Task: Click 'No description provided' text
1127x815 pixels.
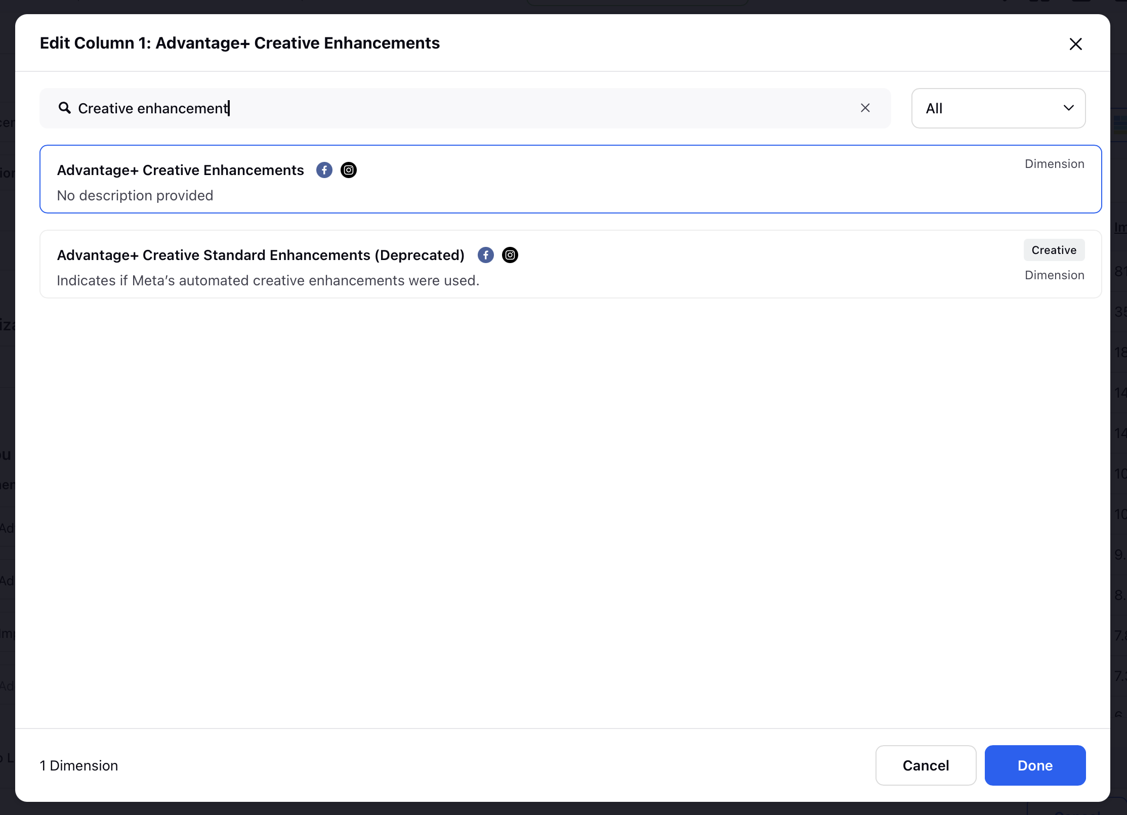Action: [x=135, y=195]
